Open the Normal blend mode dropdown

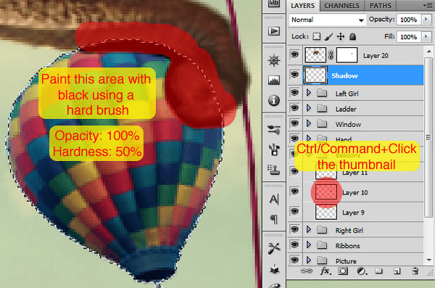coord(328,20)
